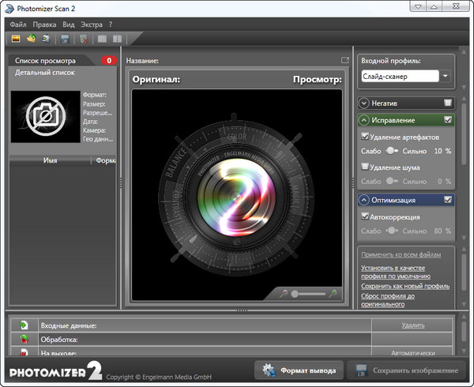Viewport: 474px width, 387px height.
Task: Click Сброс профиля до оригинального link
Action: pos(388,300)
